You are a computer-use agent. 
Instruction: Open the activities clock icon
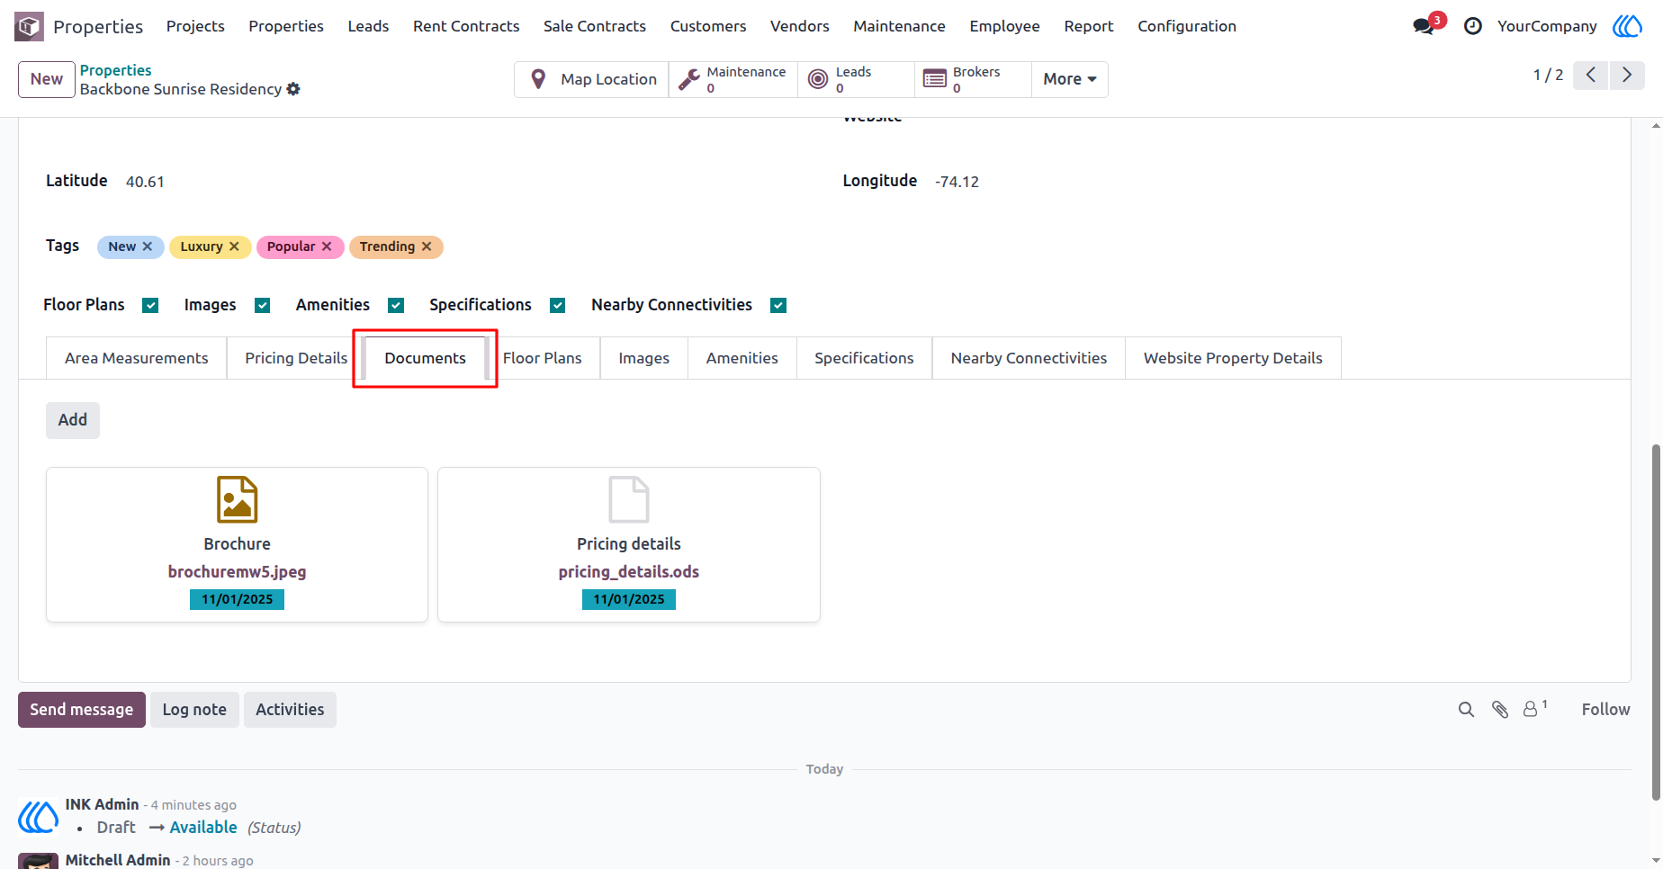[1473, 26]
